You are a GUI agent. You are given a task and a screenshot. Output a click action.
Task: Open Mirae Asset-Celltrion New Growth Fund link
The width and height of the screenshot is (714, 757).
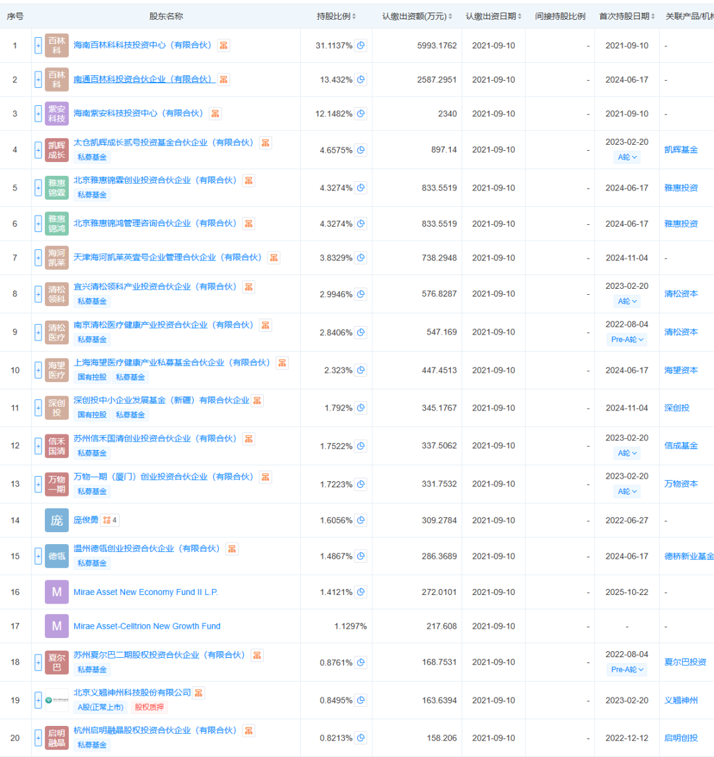[x=147, y=626]
